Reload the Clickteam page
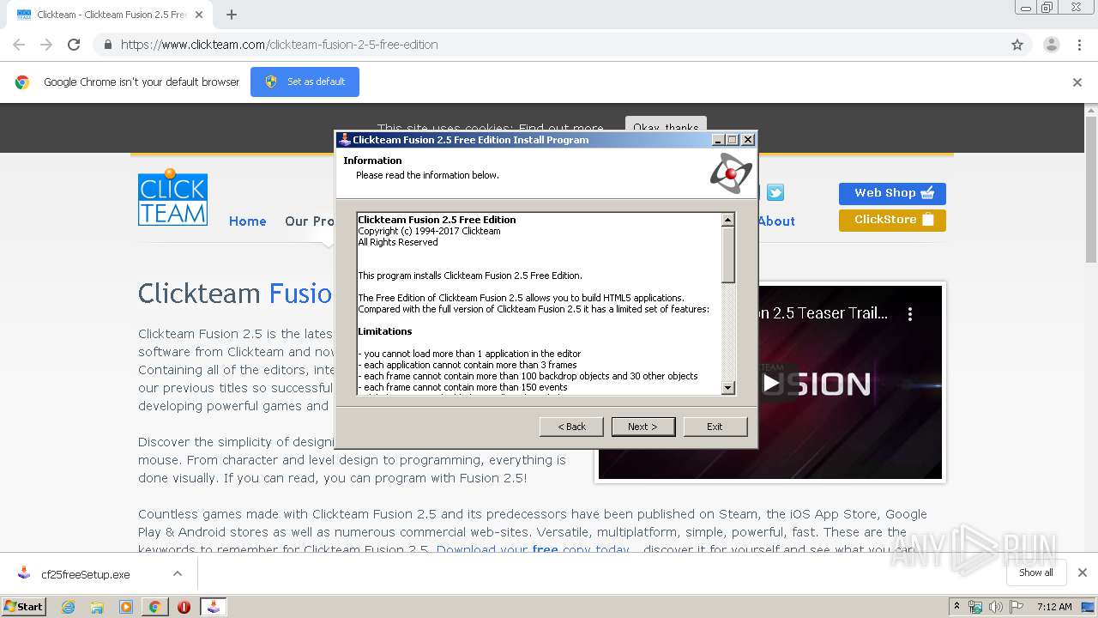 click(74, 45)
